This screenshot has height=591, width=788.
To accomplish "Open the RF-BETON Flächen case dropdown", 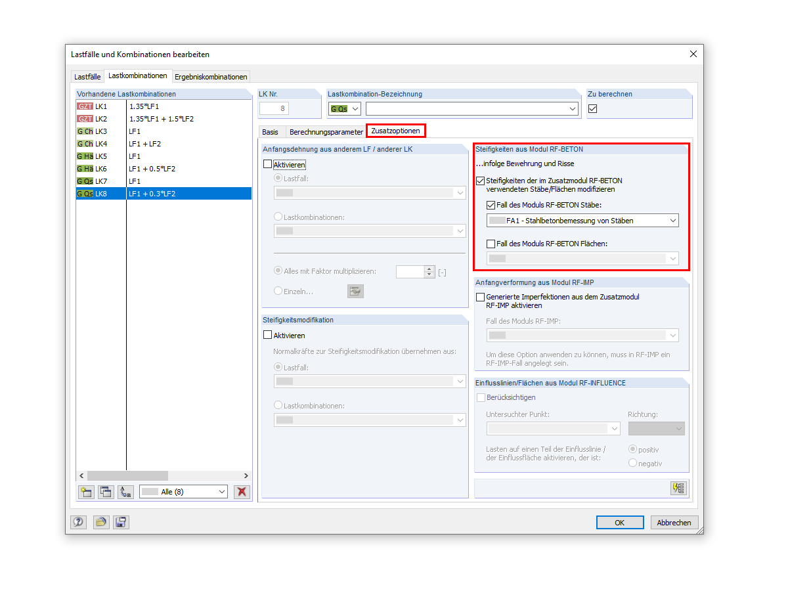I will click(x=583, y=259).
